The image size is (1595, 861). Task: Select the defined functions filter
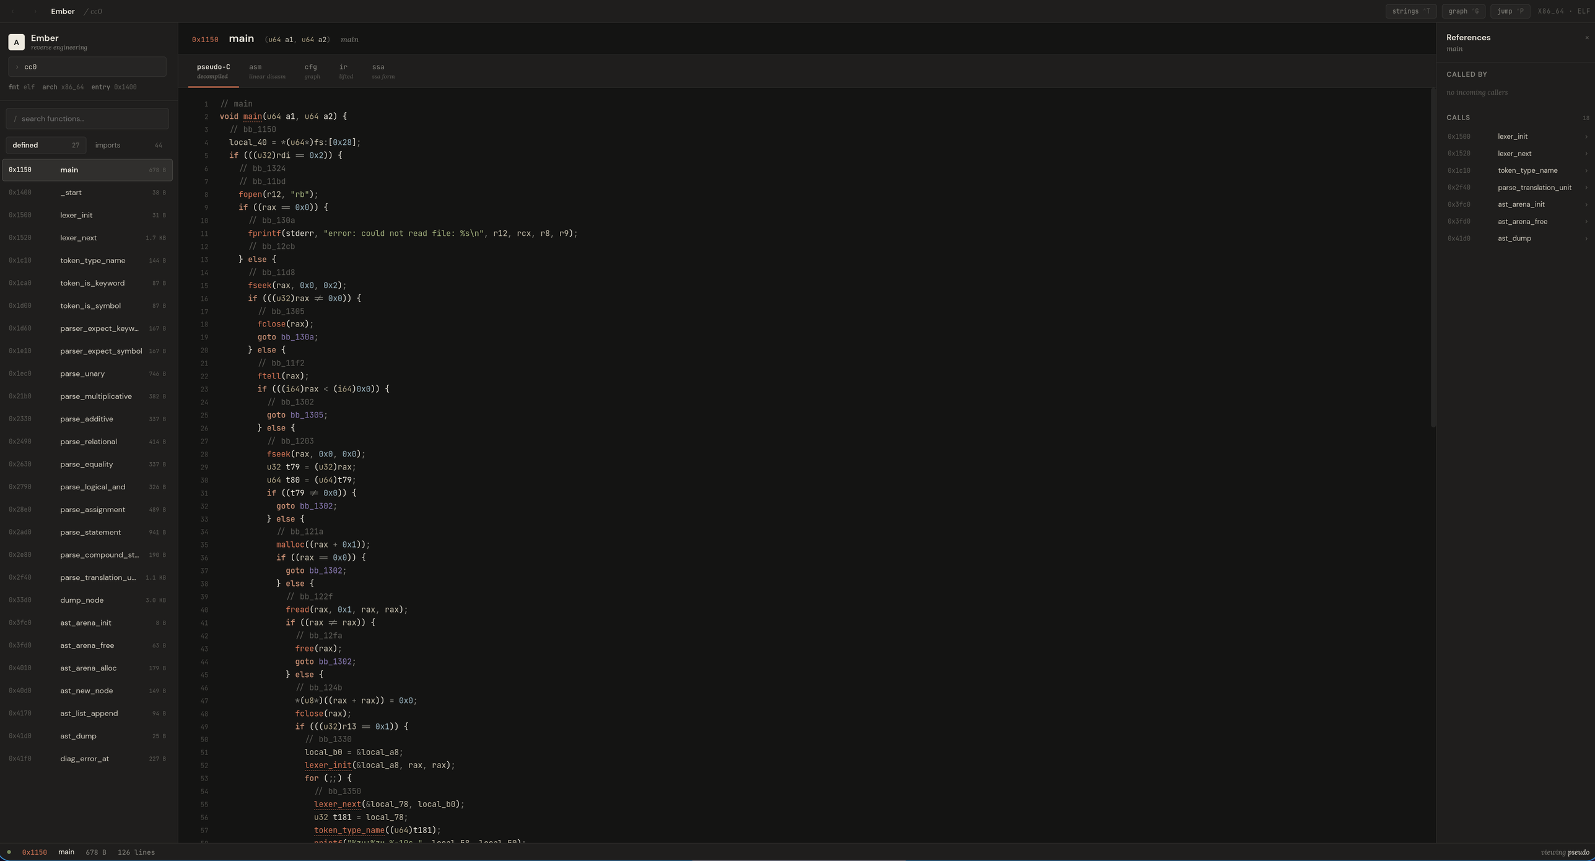[x=46, y=146]
